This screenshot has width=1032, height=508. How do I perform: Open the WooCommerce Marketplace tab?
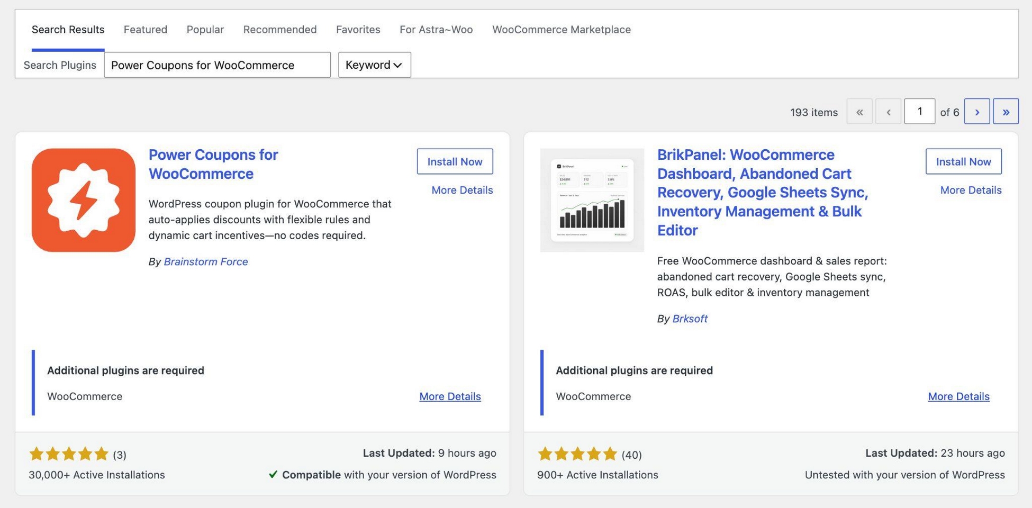562,29
